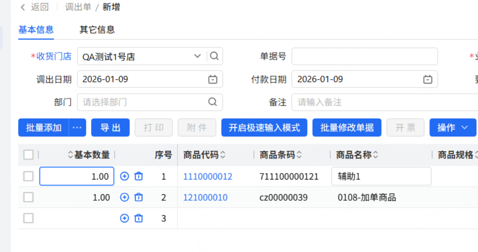Click 附件 button

point(197,127)
